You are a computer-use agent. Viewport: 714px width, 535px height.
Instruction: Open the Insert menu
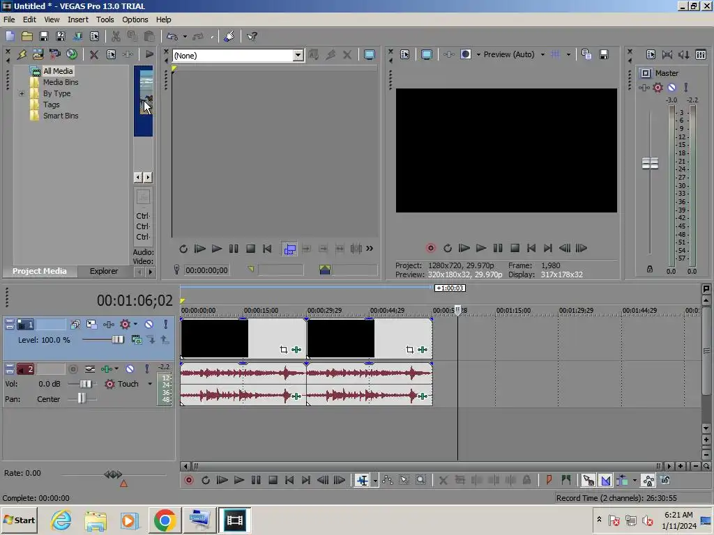coord(78,20)
